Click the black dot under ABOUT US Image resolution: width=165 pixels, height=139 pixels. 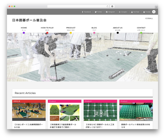117,33
